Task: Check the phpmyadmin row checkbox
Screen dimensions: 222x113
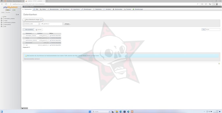Action: [24, 43]
